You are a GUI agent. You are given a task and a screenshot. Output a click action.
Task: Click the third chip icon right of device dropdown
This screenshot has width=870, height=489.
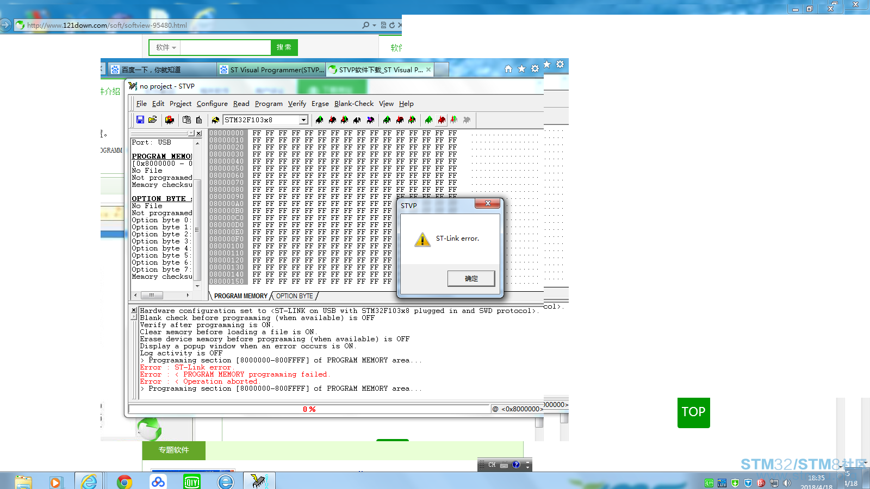pyautogui.click(x=344, y=120)
